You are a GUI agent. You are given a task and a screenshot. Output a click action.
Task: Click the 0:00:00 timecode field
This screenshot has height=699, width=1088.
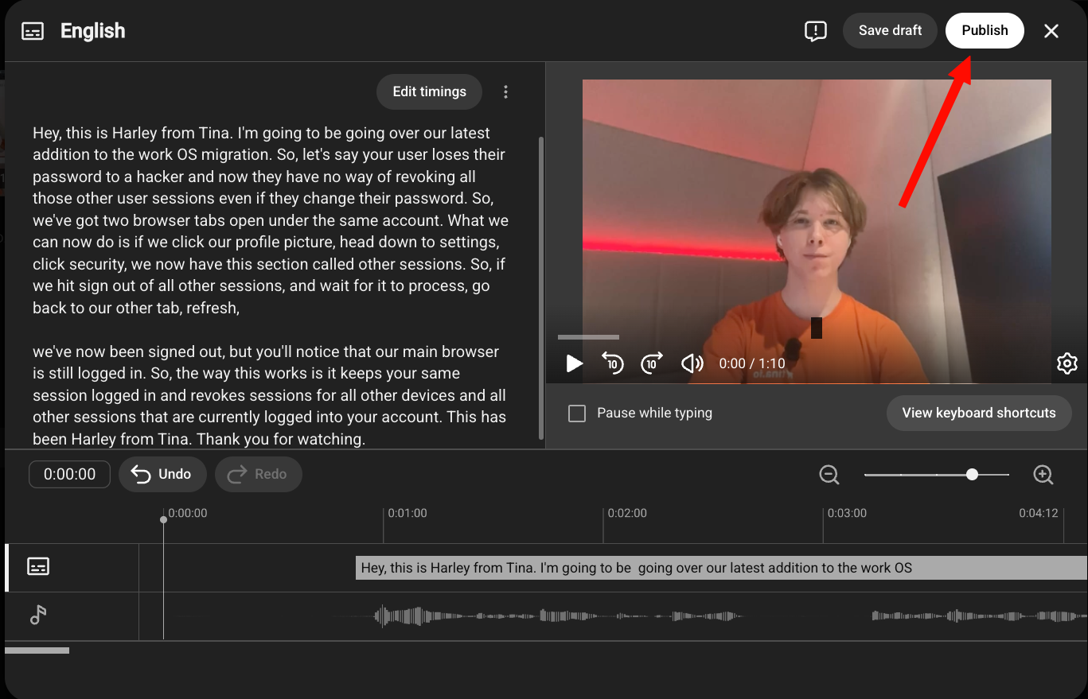click(69, 474)
